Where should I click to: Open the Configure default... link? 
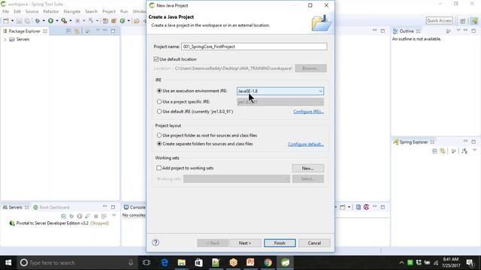306,144
